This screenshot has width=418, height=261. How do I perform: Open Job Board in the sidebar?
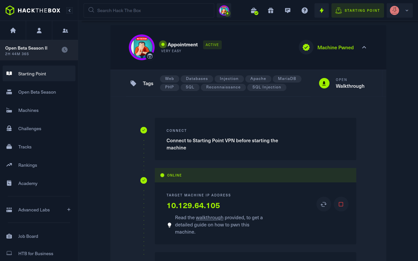click(39, 236)
